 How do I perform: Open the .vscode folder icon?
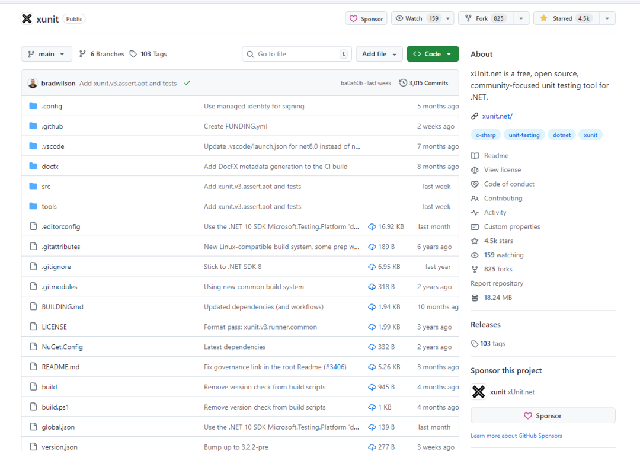coord(33,146)
